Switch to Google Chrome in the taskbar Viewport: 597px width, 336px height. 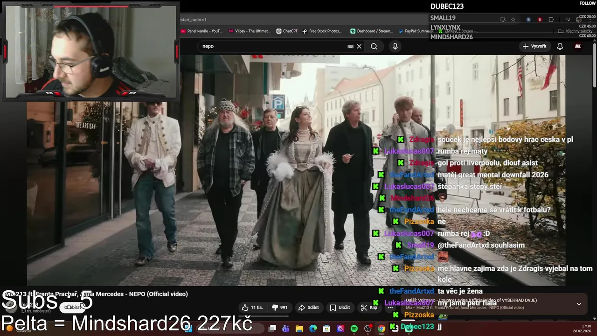pyautogui.click(x=381, y=329)
